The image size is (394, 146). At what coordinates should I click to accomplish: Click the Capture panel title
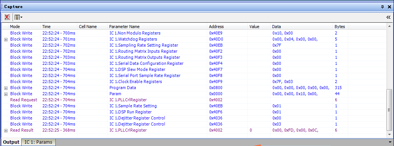[x=13, y=7]
